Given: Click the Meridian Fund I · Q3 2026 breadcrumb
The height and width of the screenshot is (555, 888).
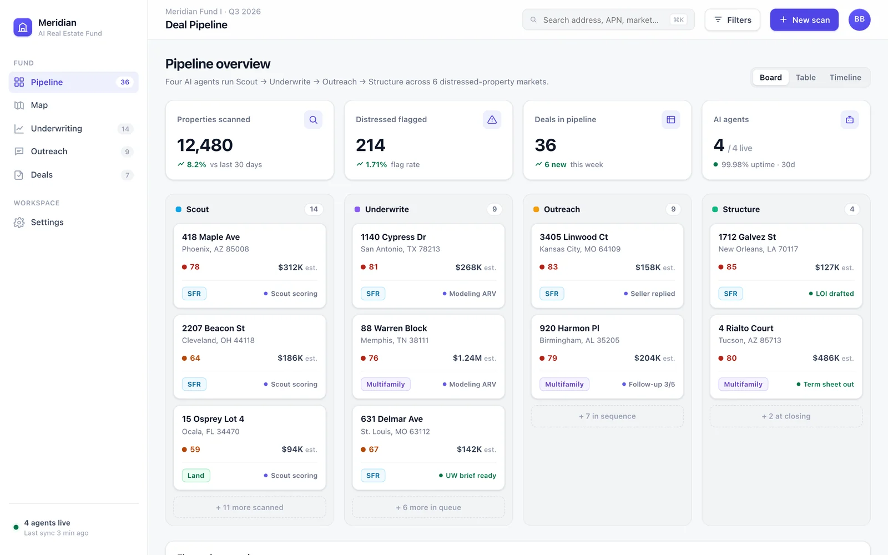Looking at the screenshot, I should (x=213, y=12).
